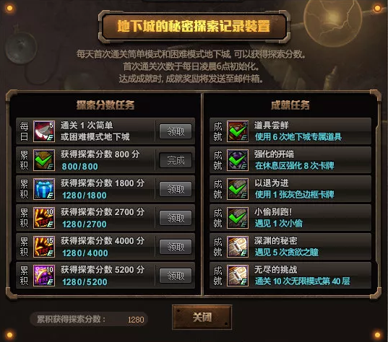
Task: Click the daily dungeon clear reward icon
Action: [x=44, y=131]
